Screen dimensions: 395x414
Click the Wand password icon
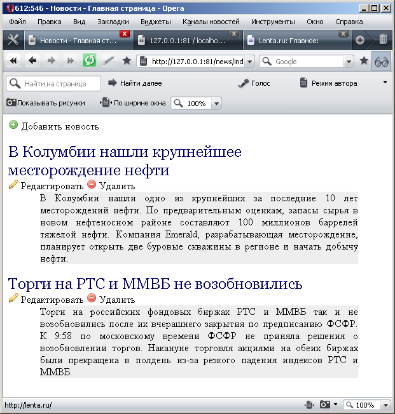pos(109,61)
